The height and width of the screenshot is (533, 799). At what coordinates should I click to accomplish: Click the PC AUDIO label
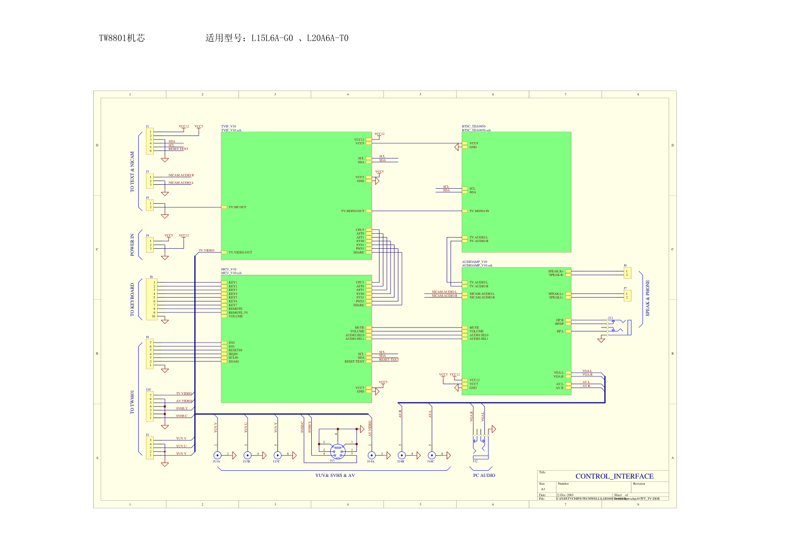coord(484,475)
